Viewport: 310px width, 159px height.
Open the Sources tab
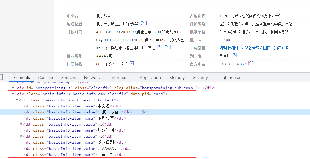[x=68, y=78]
